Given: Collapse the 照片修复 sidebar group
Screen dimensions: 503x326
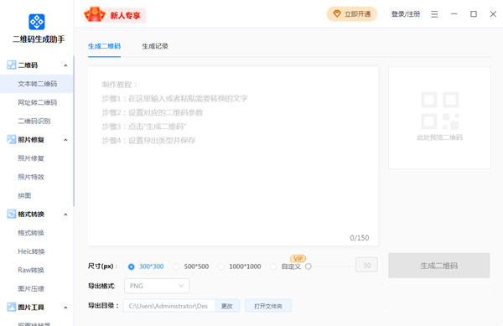Looking at the screenshot, I should click(x=65, y=140).
